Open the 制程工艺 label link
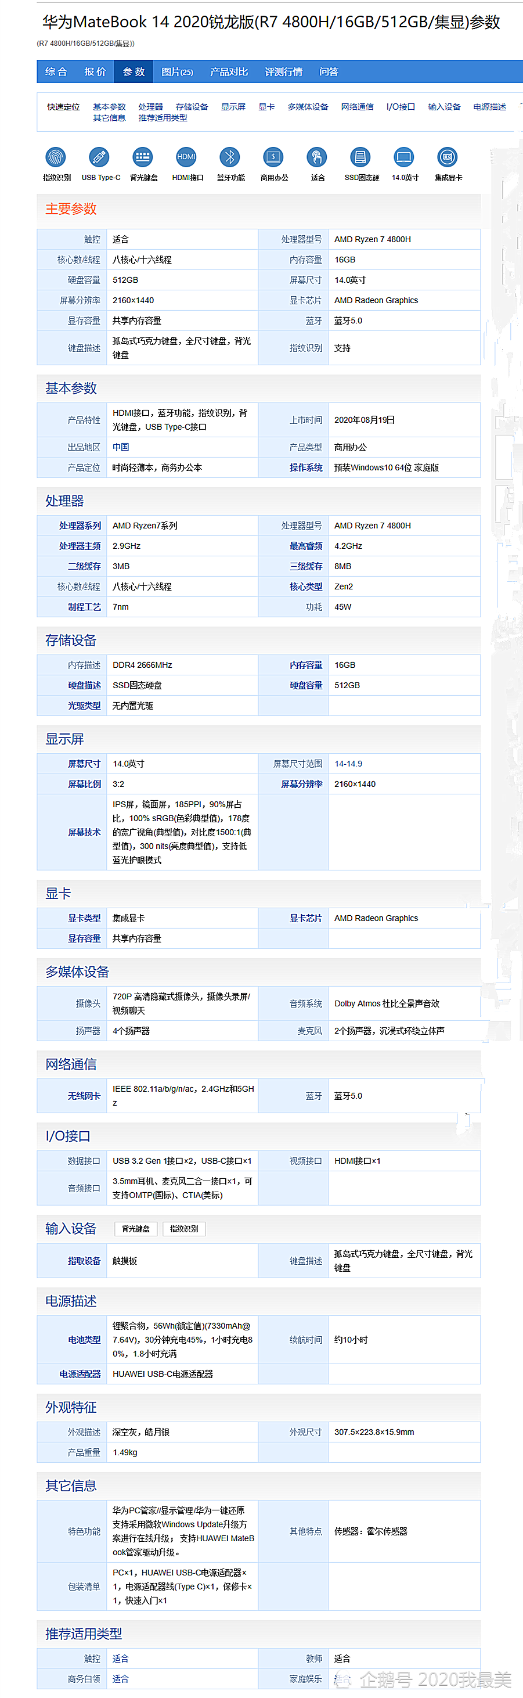The image size is (523, 1698). click(x=84, y=607)
